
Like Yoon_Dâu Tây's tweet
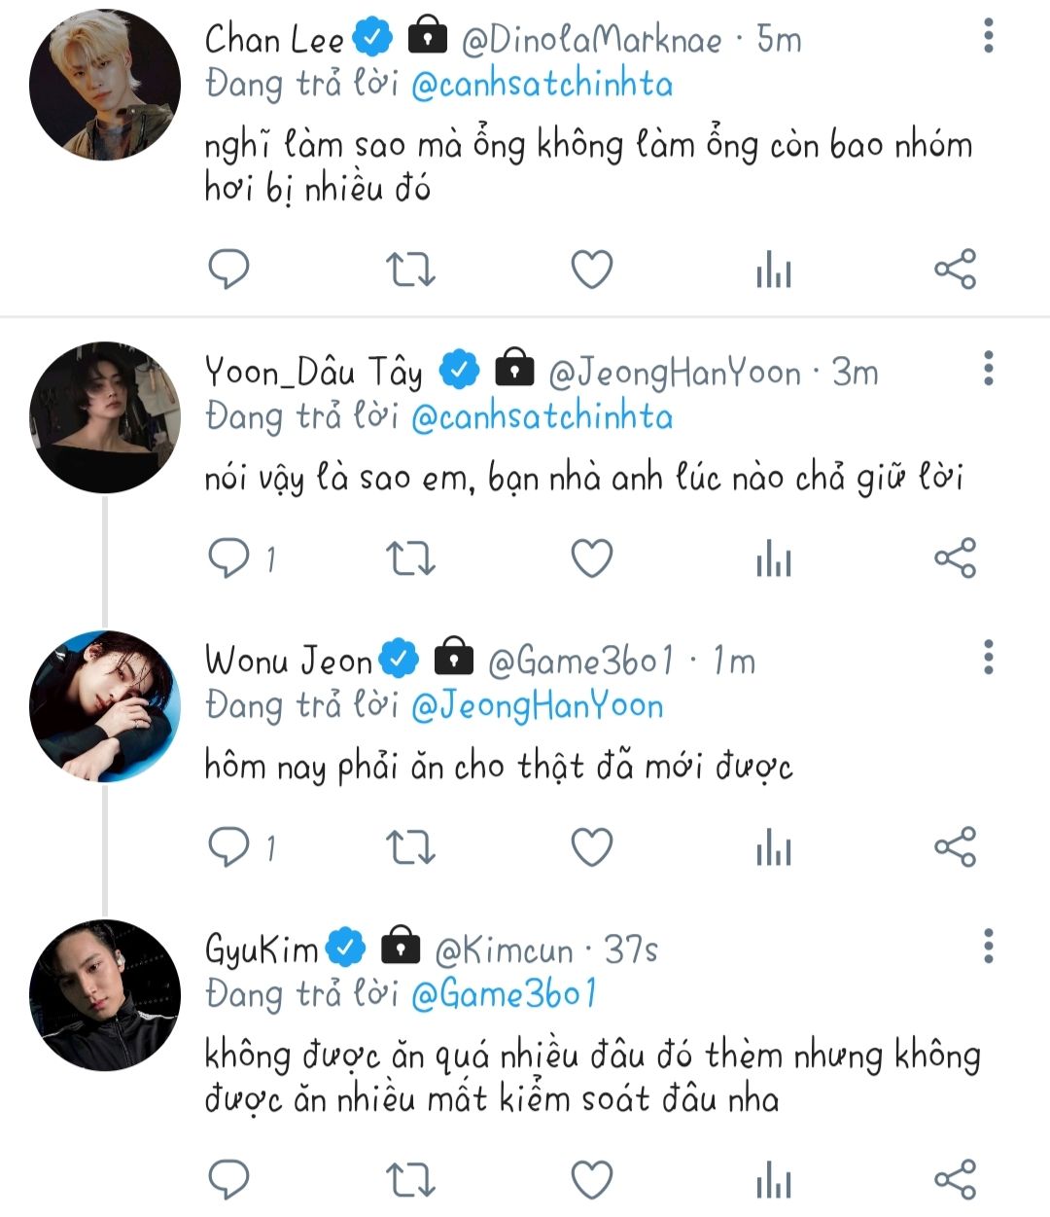coord(591,558)
